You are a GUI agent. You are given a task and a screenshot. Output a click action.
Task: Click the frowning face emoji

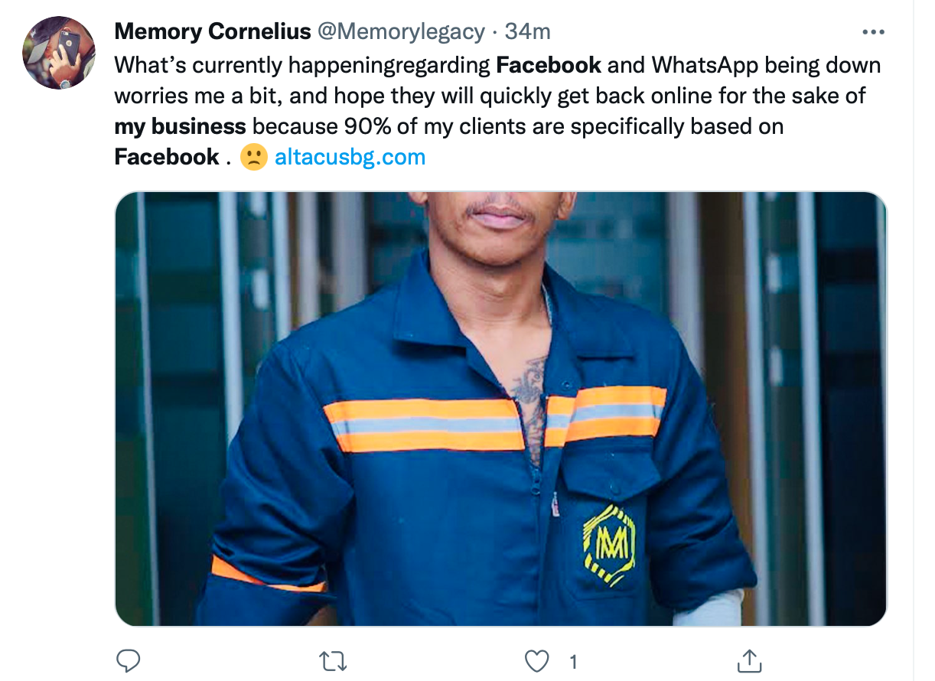[x=253, y=158]
